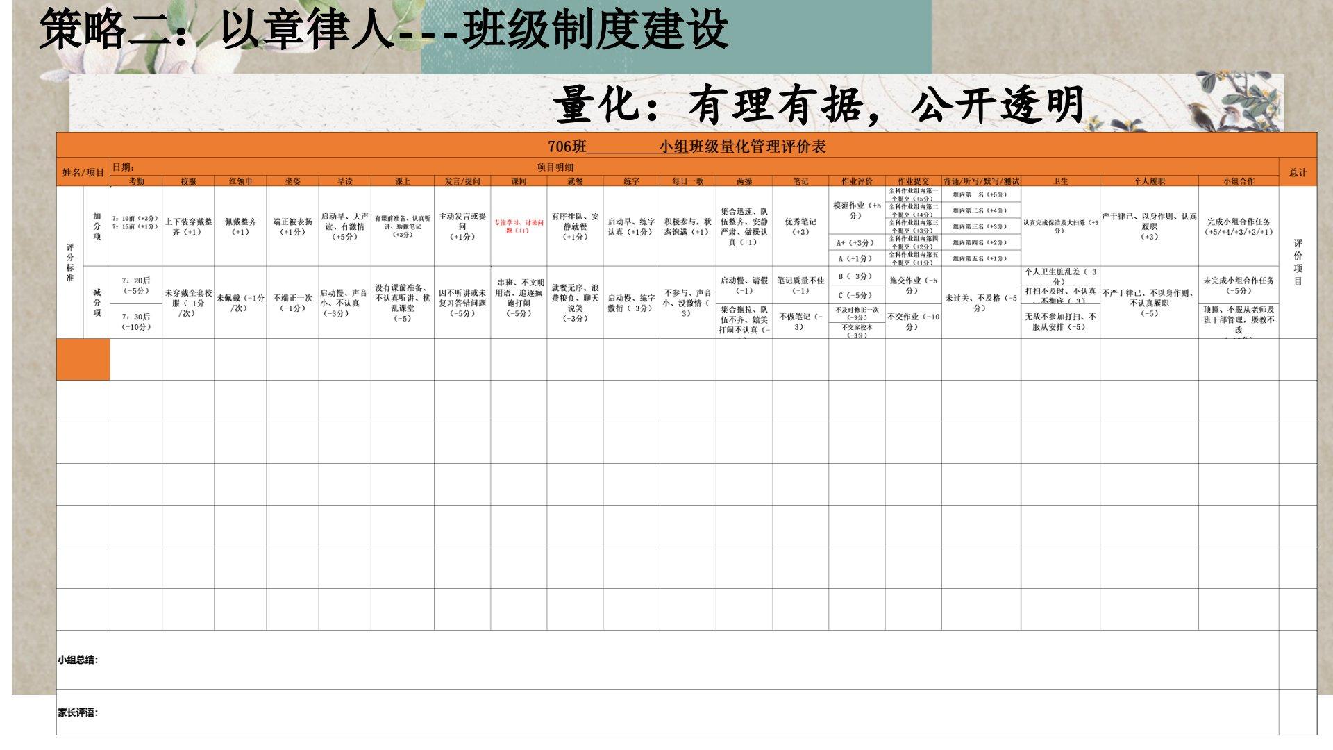Click the slide title 策略二 heading
The image size is (1333, 750).
tap(383, 31)
